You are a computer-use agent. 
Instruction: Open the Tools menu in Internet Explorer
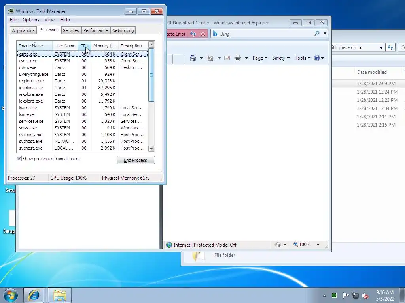303,58
